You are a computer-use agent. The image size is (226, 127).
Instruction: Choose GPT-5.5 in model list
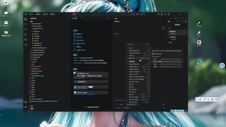pyautogui.click(x=138, y=58)
